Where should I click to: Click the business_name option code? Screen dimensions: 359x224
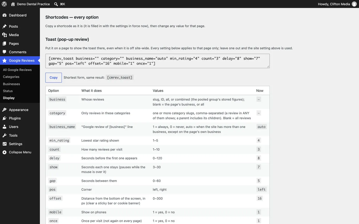[x=62, y=127]
